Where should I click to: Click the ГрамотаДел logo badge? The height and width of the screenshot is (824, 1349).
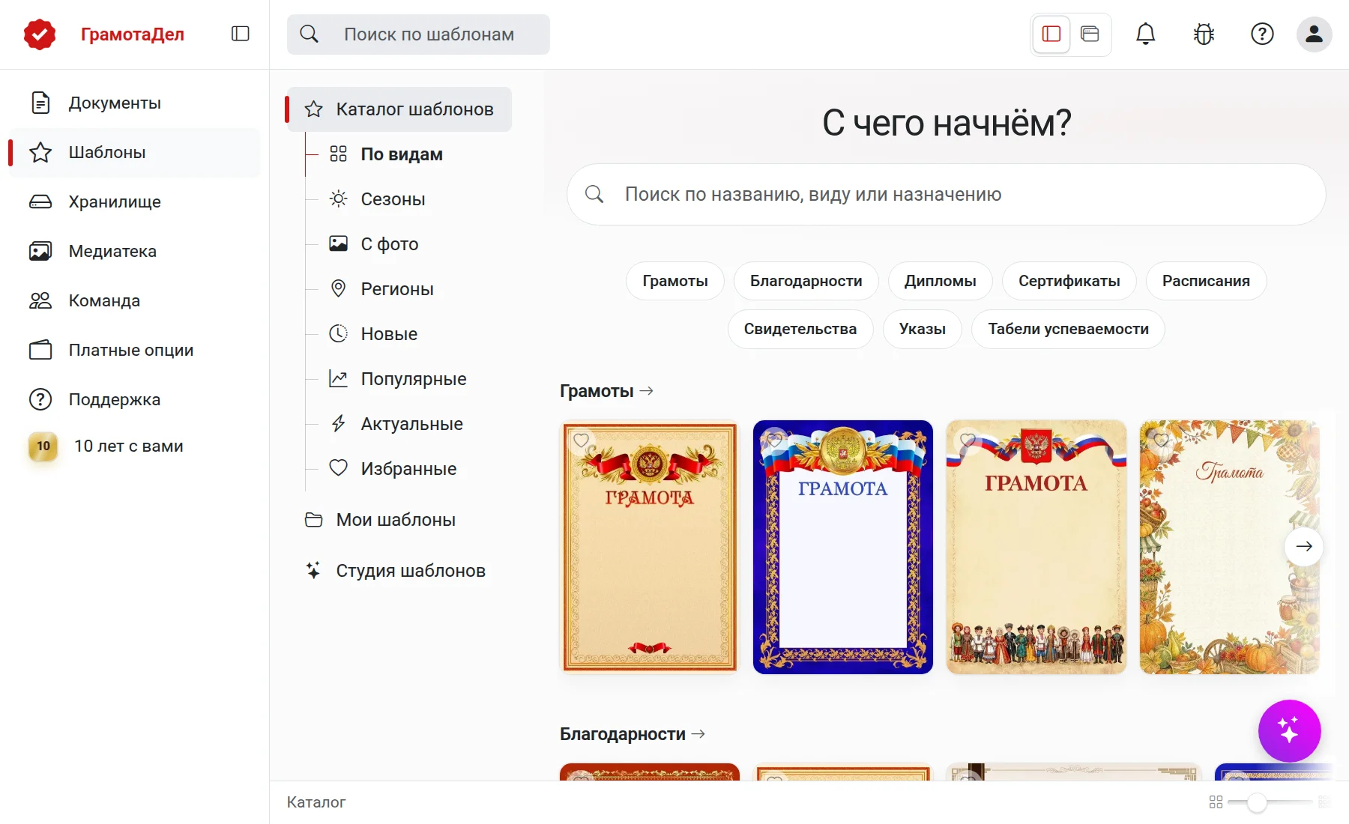coord(40,34)
